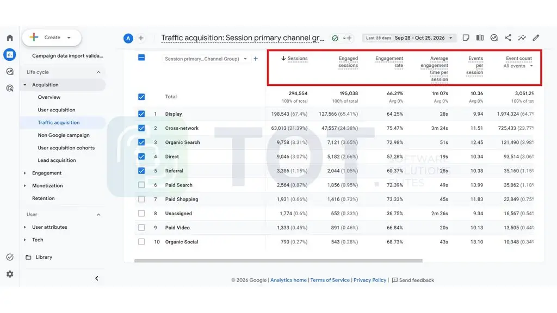Click the 'A' all users segment badge

coord(128,38)
